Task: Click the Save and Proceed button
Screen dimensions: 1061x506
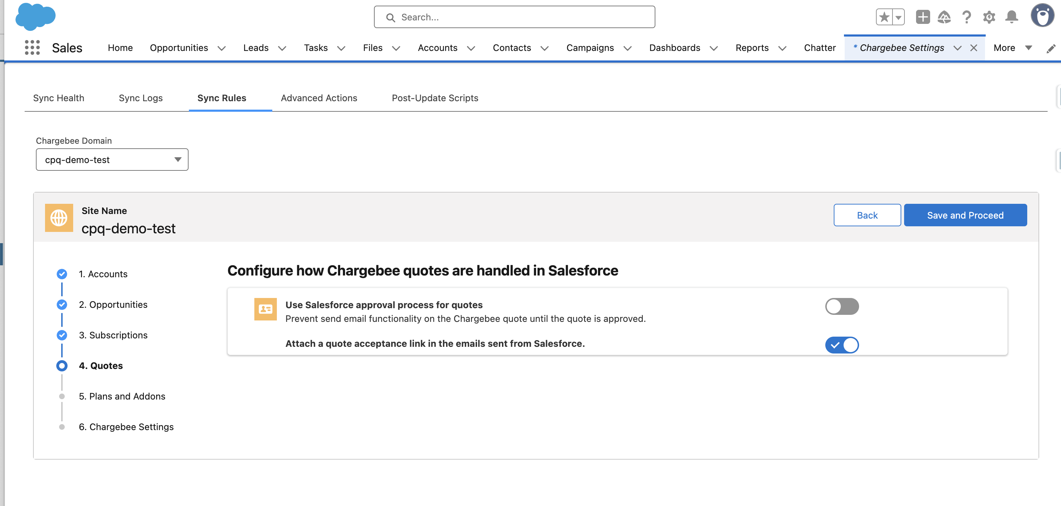Action: [965, 215]
